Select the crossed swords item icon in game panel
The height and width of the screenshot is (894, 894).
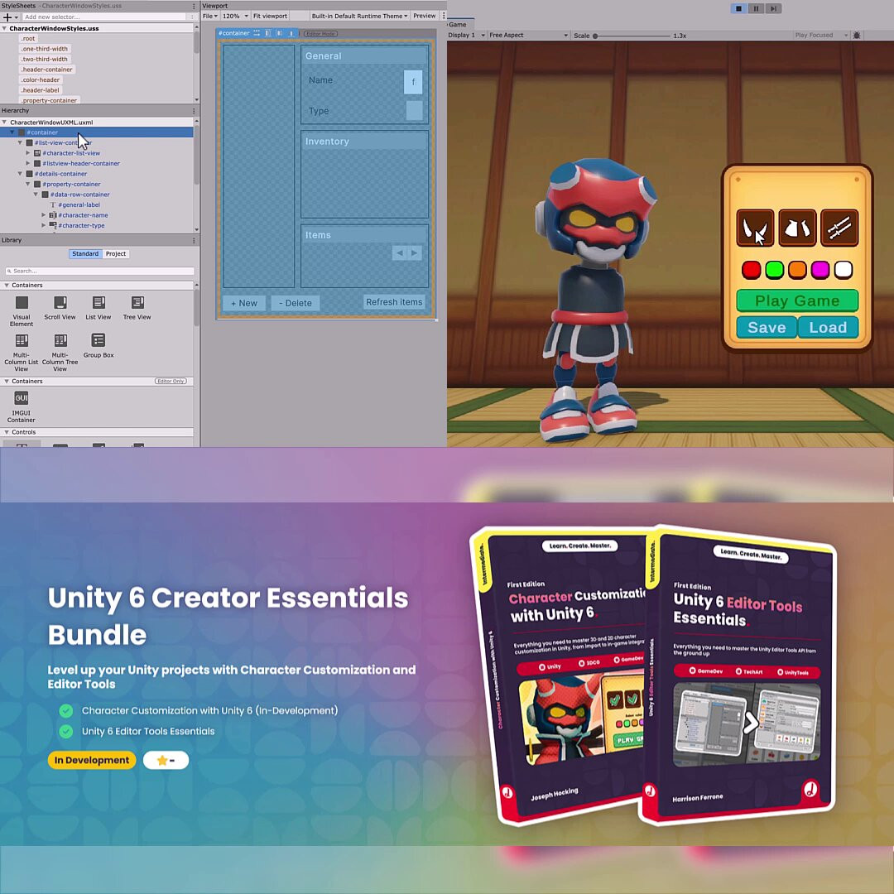839,228
